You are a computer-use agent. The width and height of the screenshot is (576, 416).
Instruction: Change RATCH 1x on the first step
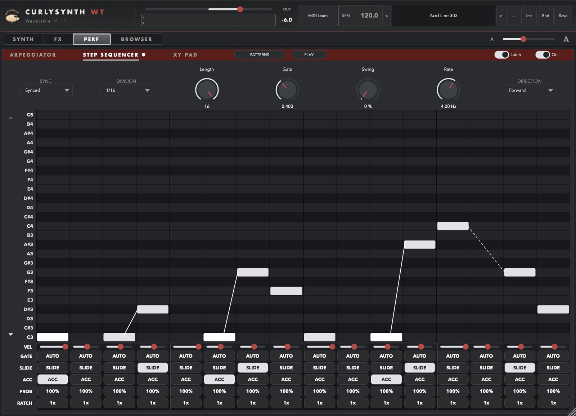pos(53,403)
